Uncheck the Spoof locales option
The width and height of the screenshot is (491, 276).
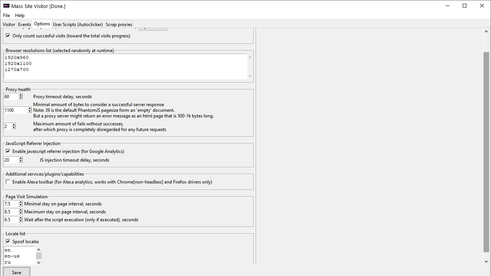tap(8, 242)
